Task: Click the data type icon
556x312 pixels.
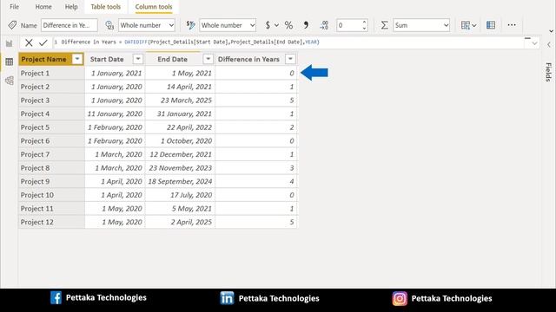Action: 109,25
